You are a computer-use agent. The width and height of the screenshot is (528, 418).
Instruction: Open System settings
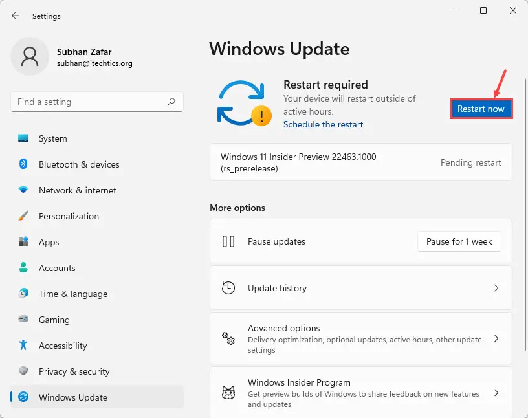point(97,138)
